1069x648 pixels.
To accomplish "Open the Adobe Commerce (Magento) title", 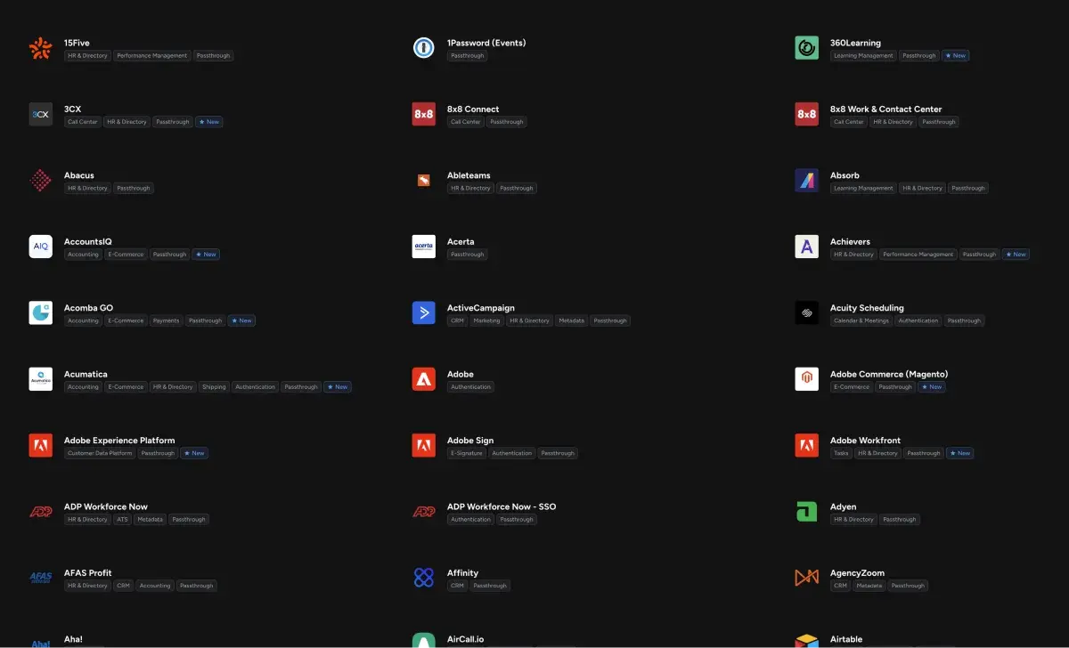I will tap(889, 374).
